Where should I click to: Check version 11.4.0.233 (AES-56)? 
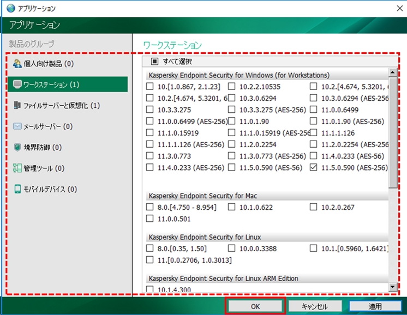(313, 156)
